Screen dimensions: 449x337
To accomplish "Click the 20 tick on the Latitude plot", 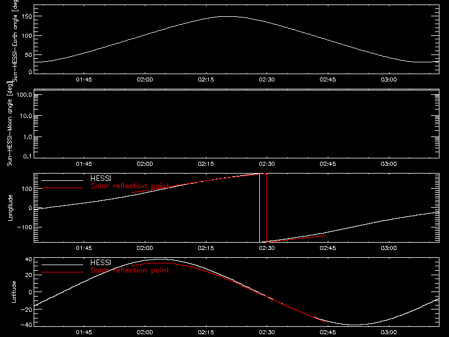I will [29, 275].
